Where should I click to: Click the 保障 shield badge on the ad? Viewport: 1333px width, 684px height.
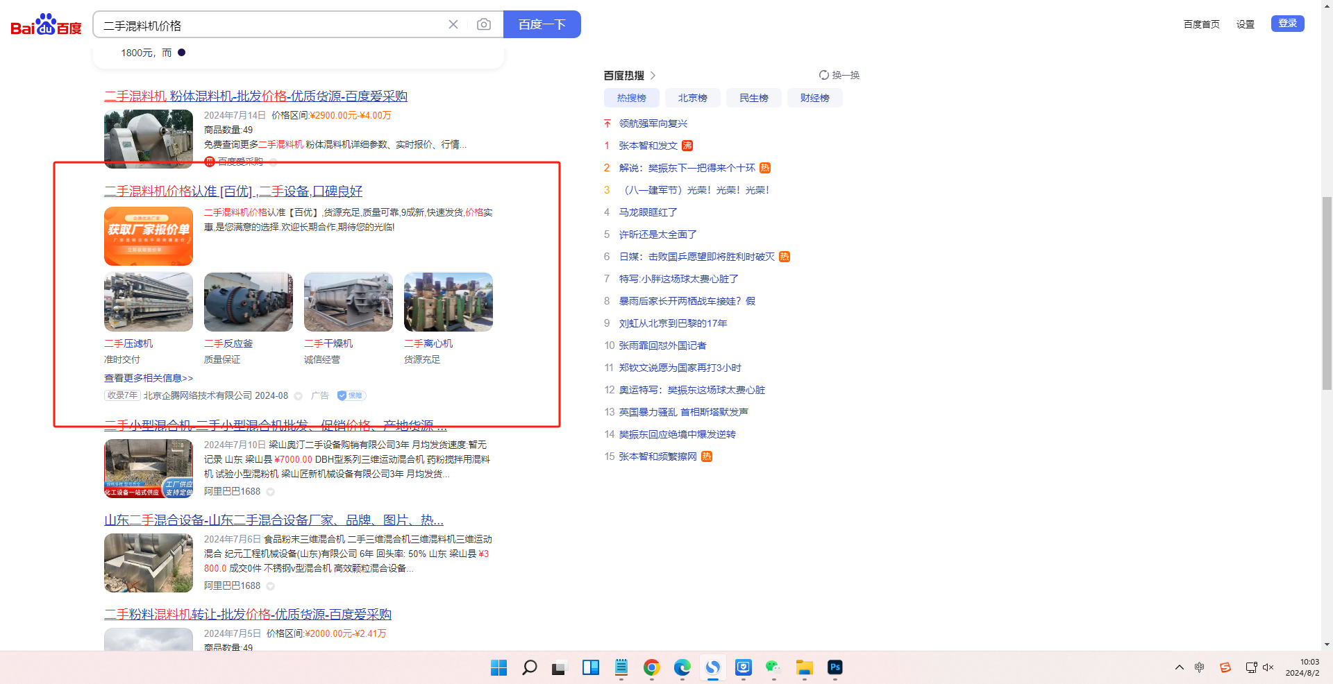351,395
